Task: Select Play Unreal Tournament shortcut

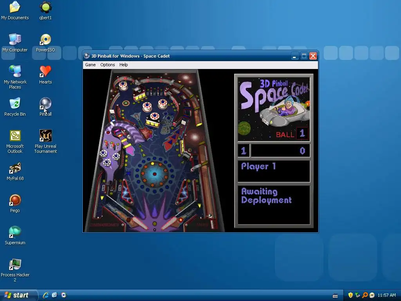Action: 45,141
